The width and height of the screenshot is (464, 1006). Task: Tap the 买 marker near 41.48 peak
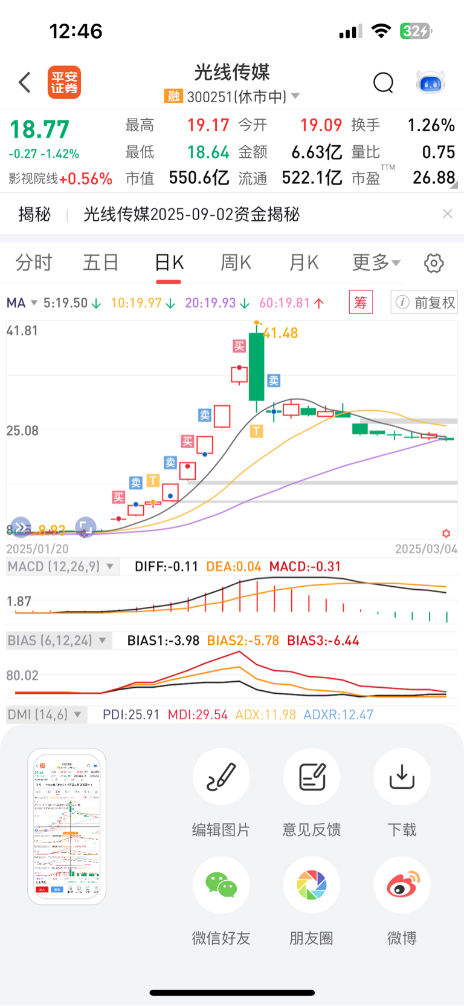click(x=239, y=346)
